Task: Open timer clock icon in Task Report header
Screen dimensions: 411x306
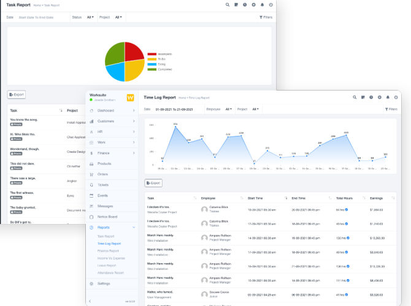Action: point(245,4)
